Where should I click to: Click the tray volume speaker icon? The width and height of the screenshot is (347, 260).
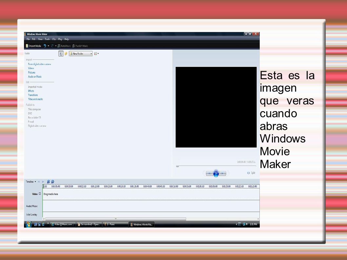[247, 224]
